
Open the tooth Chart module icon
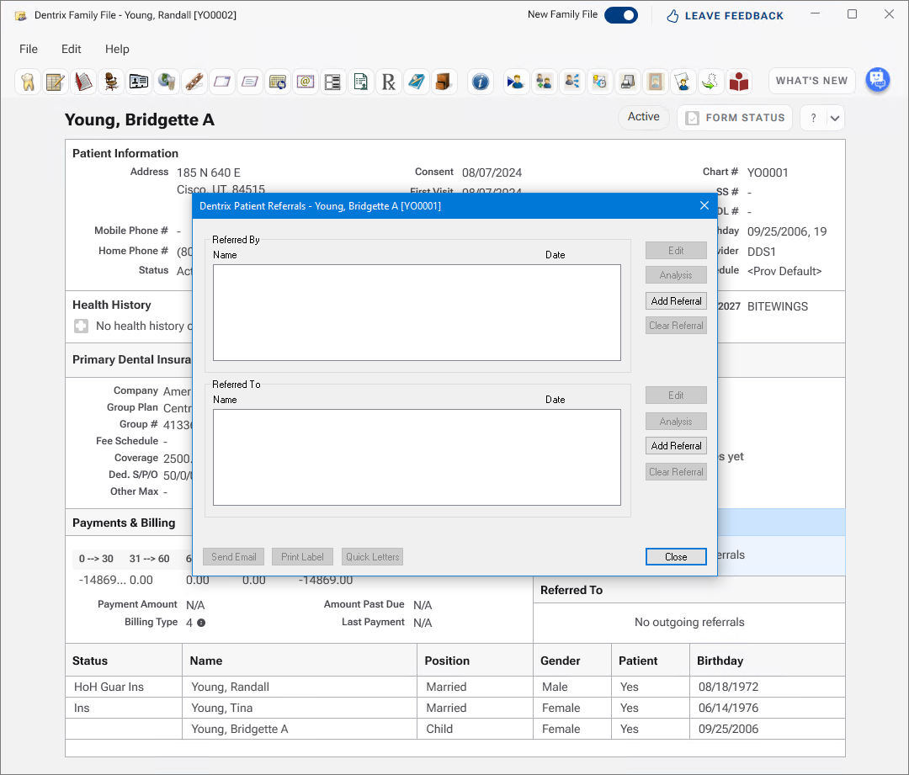pos(27,82)
